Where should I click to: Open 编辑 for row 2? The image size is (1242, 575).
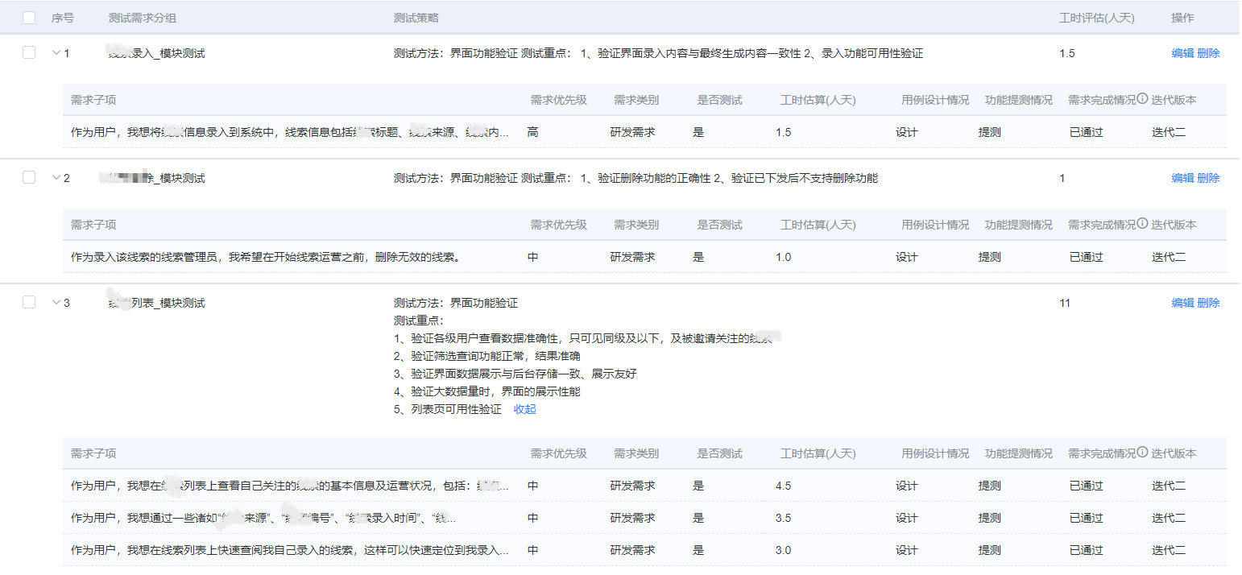[1182, 178]
